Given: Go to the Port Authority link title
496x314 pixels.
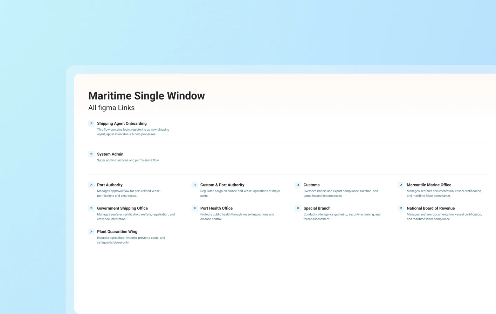Looking at the screenshot, I should pyautogui.click(x=110, y=185).
